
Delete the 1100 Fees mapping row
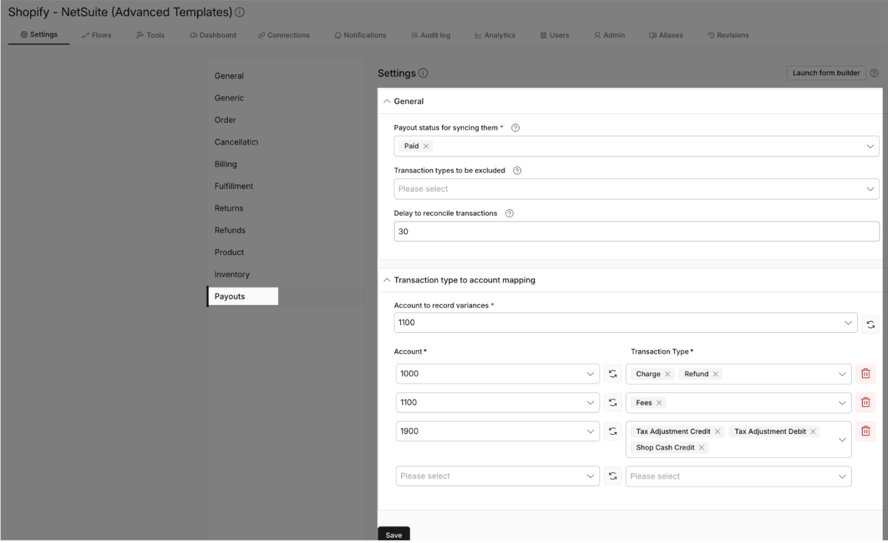click(x=865, y=402)
